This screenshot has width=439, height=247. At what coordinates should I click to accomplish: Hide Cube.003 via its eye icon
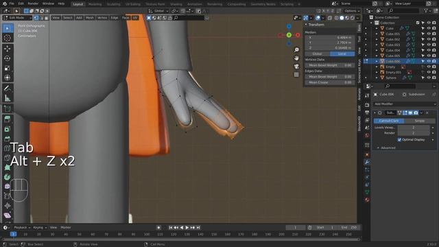coord(428,45)
